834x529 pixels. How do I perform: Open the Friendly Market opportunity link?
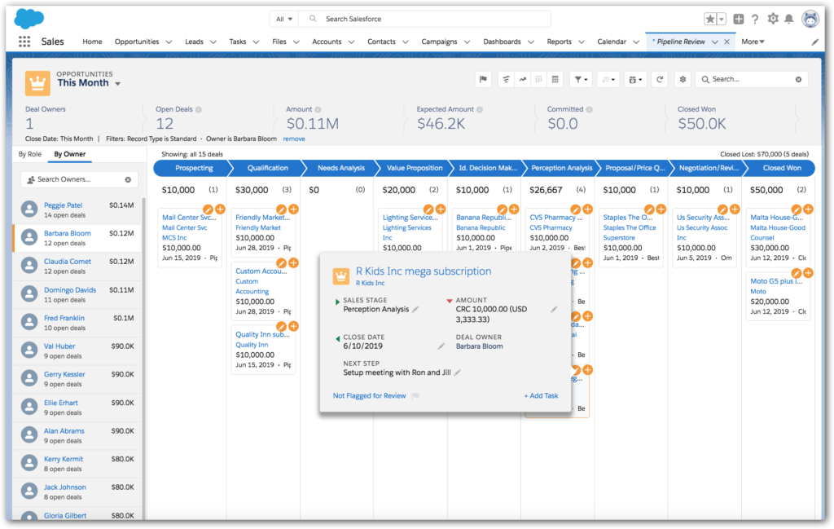tap(263, 218)
